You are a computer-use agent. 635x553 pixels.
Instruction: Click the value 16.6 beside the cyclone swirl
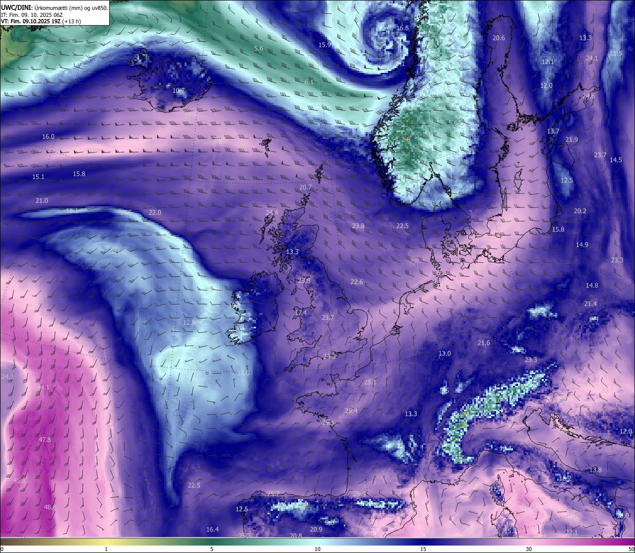(402, 28)
